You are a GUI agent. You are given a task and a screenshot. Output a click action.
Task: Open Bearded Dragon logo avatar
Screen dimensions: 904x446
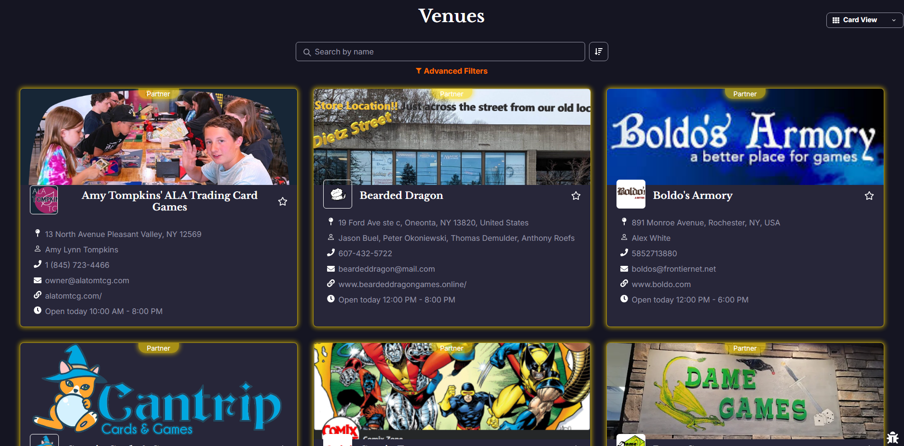pyautogui.click(x=338, y=194)
